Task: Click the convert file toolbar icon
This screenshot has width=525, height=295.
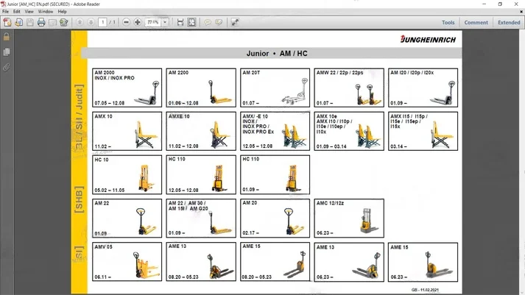Action: tap(18, 22)
